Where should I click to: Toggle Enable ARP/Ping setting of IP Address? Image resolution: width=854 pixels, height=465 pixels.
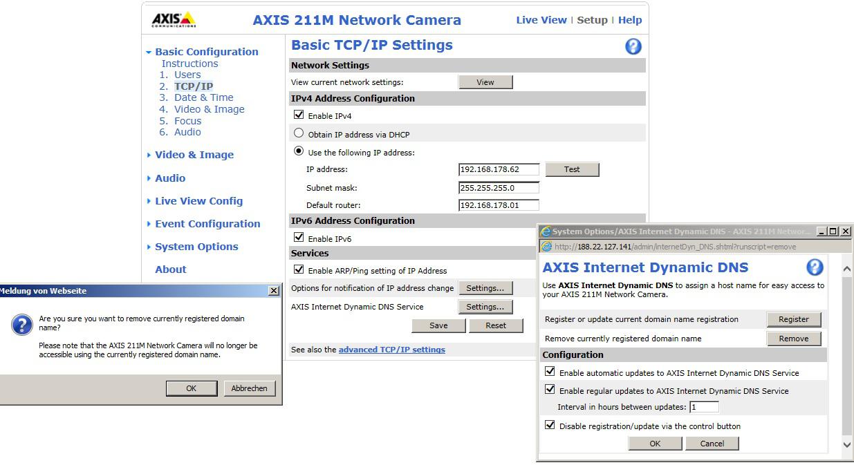tap(299, 269)
